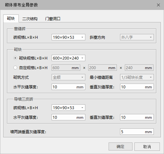Open the 砌筑方式 全顺 dropdown
Image resolution: width=164 pixels, height=154 pixels.
(68, 77)
